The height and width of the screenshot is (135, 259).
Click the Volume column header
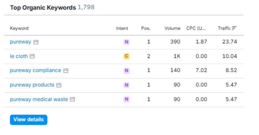pos(172,28)
